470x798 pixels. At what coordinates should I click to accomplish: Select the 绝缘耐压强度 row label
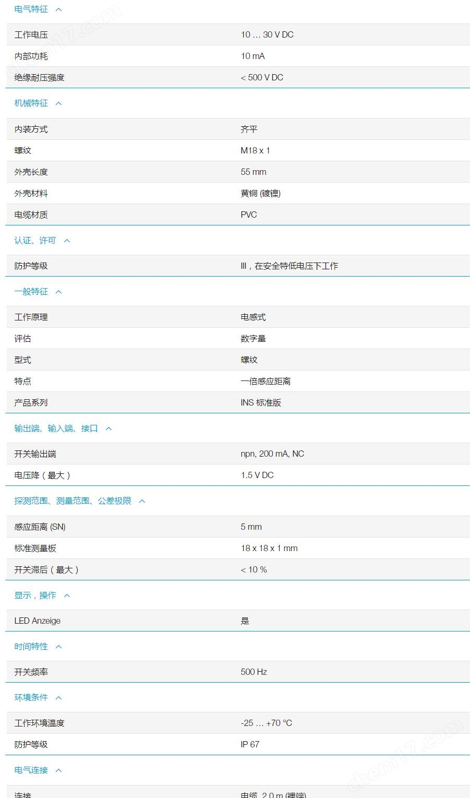[x=40, y=78]
